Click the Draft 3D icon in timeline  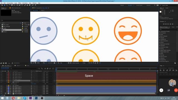(42, 69)
